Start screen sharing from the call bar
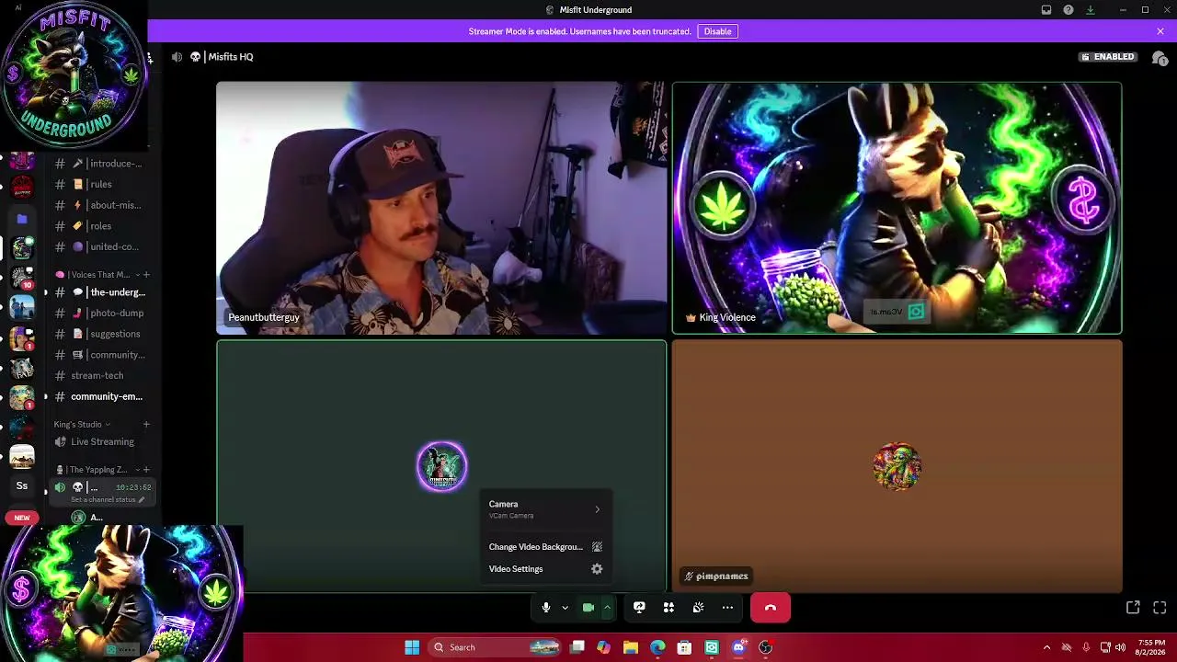Screen dimensions: 1177x662 (639, 608)
